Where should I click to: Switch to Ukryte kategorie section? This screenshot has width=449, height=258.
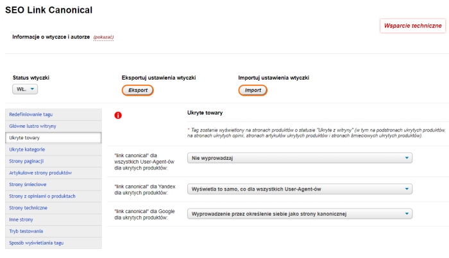[x=28, y=150]
